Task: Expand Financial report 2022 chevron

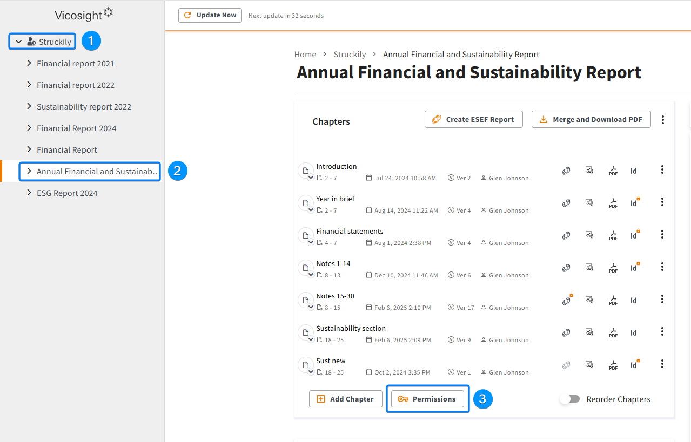Action: point(29,85)
